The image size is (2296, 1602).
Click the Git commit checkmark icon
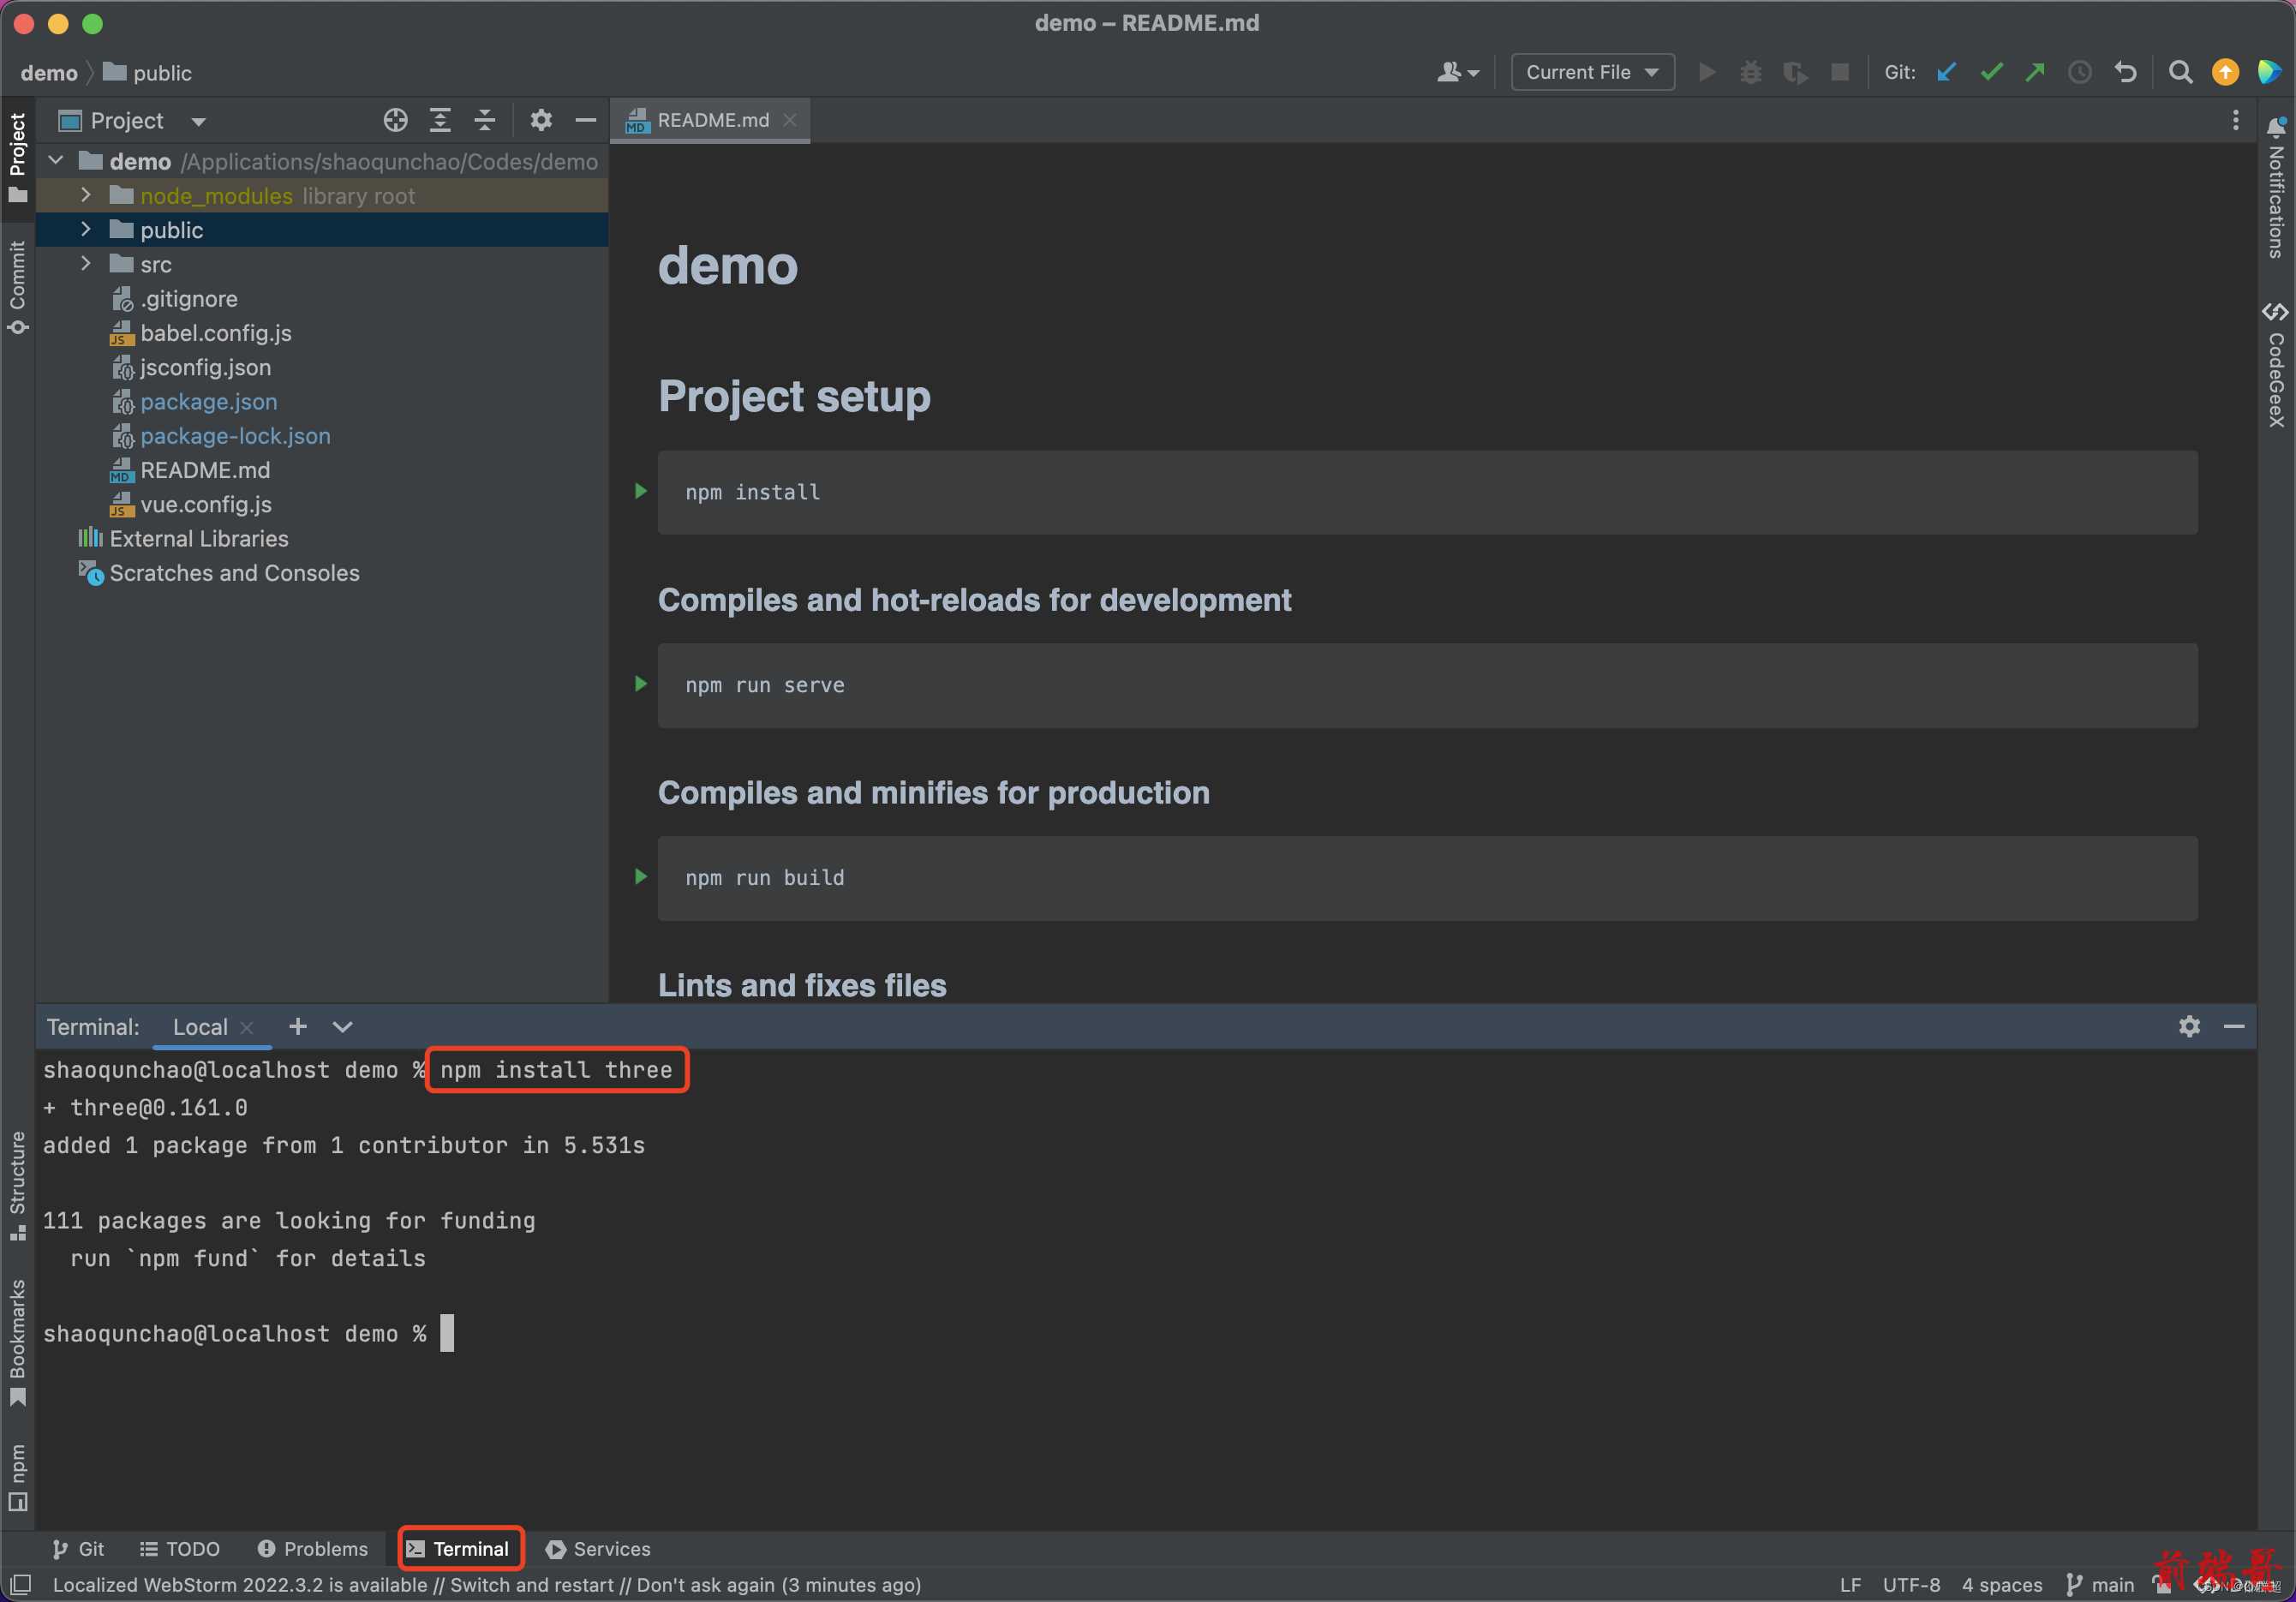tap(1991, 72)
